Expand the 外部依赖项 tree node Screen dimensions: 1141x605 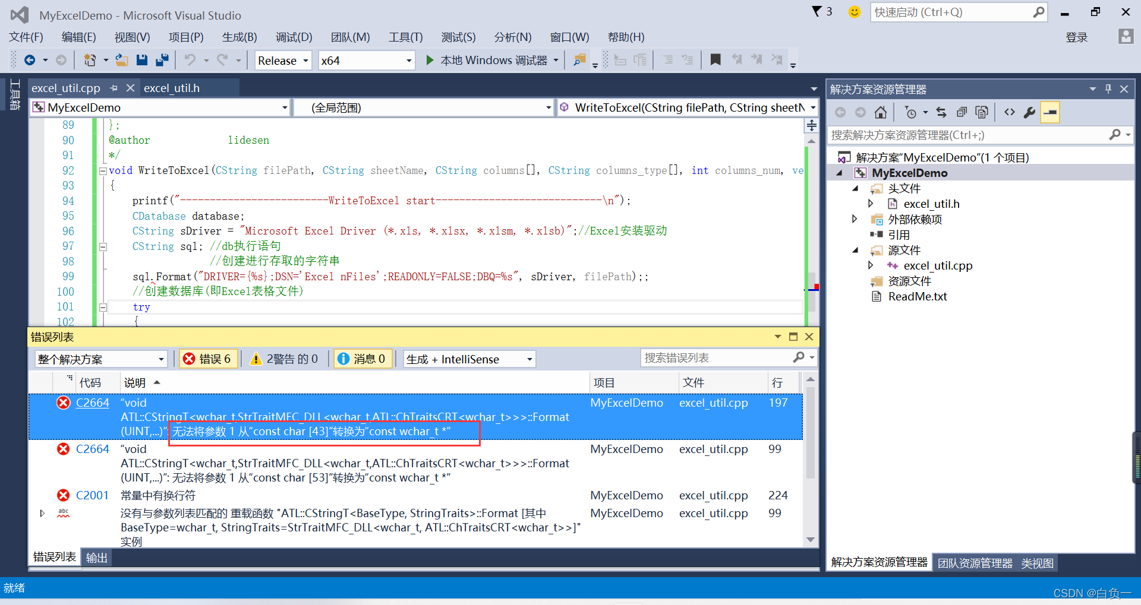pyautogui.click(x=855, y=219)
